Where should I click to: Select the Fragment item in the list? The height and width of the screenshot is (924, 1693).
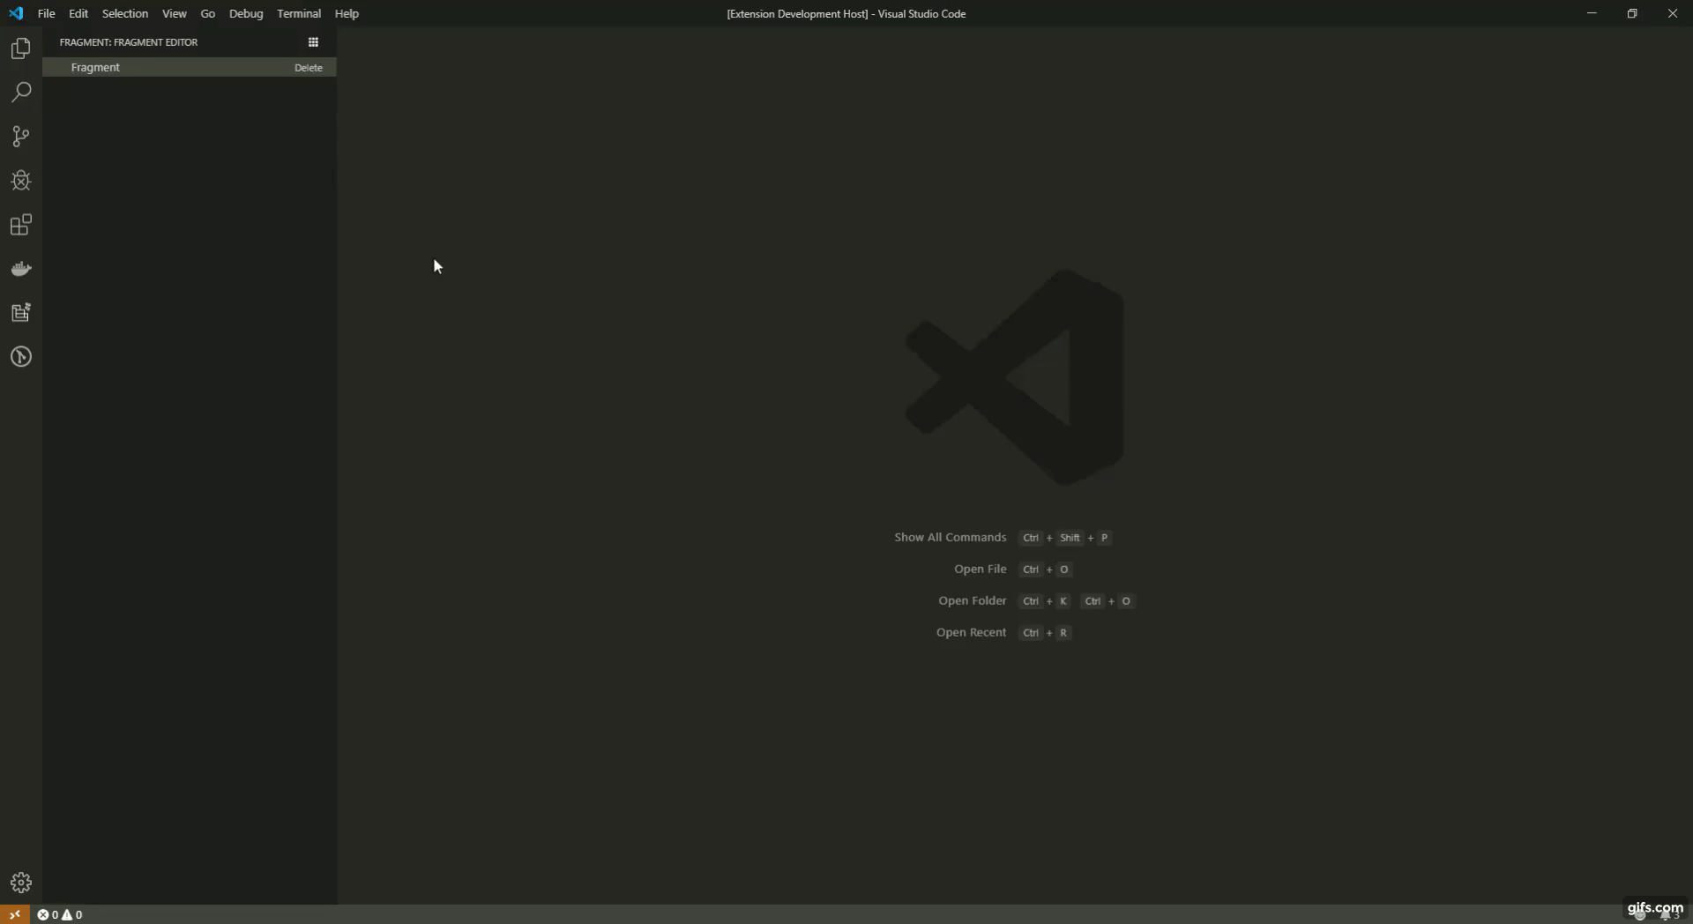click(190, 67)
